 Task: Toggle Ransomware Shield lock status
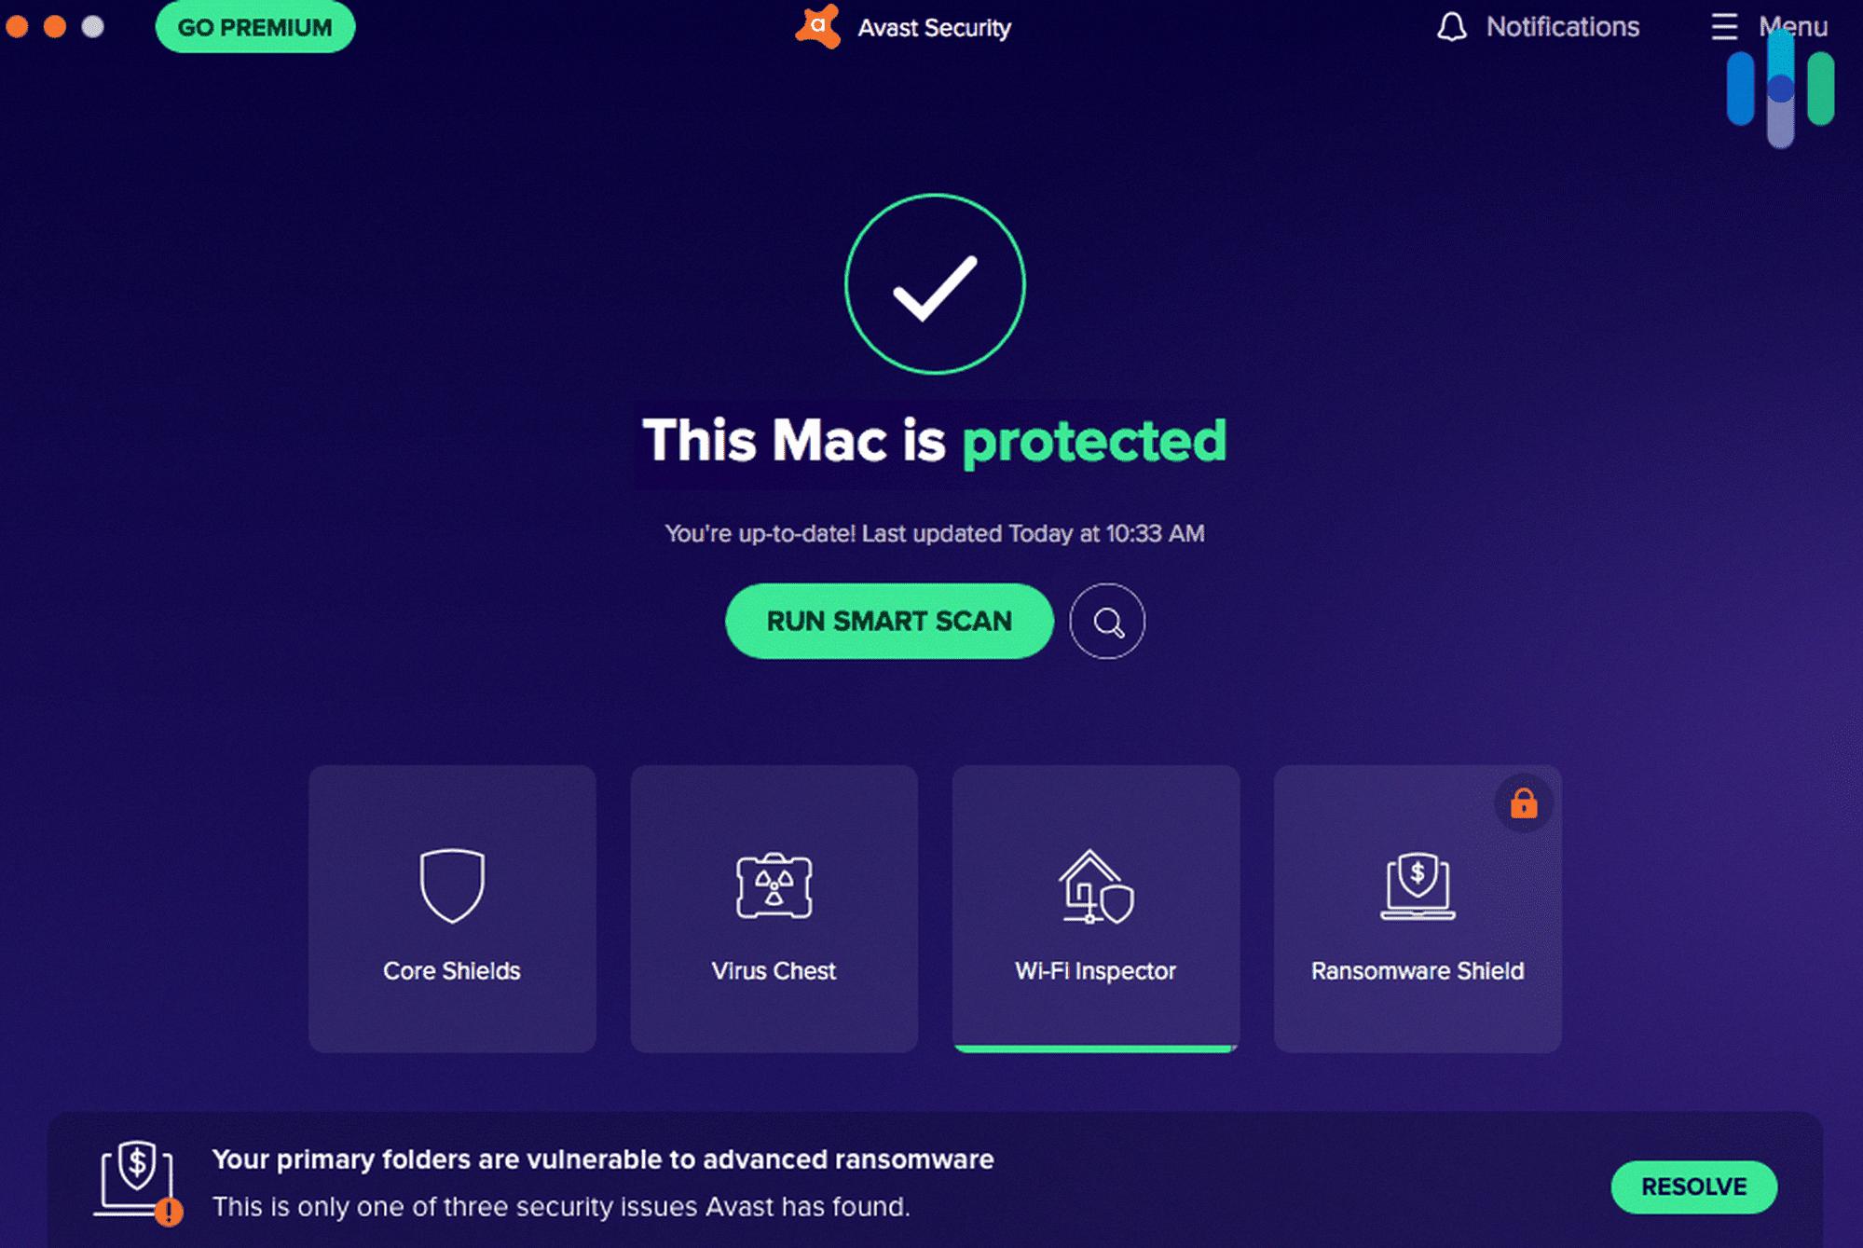(1523, 801)
